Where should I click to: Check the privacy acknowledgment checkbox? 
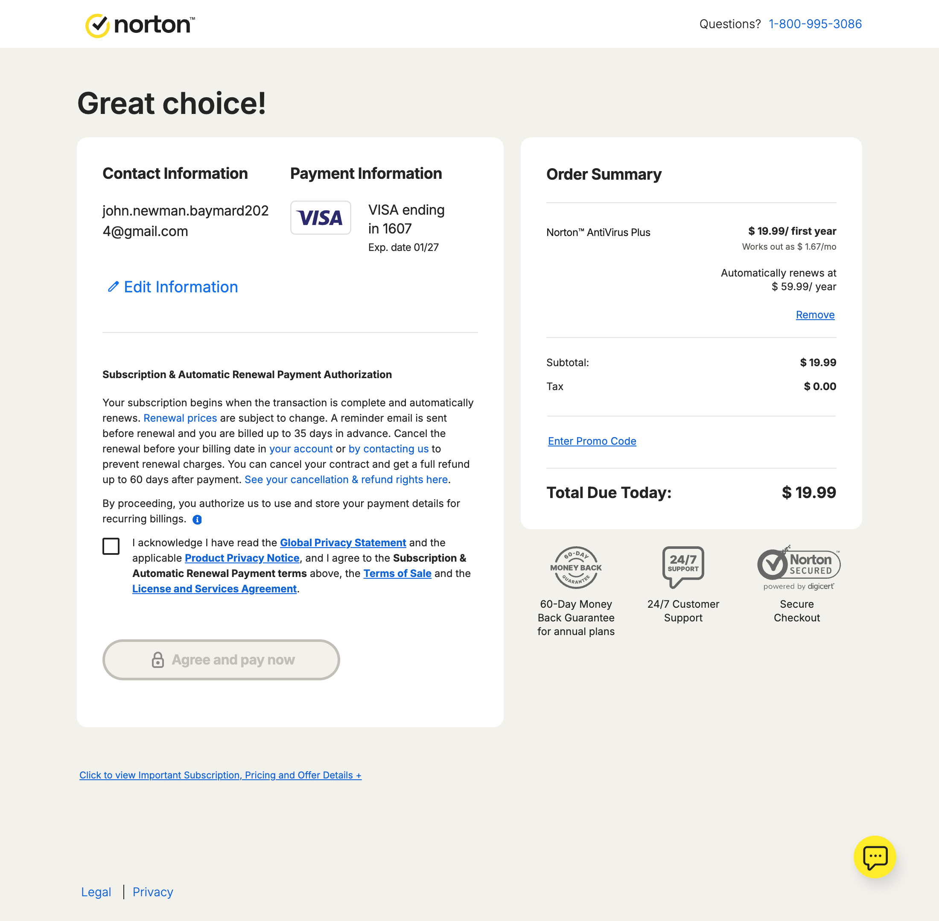pos(111,546)
